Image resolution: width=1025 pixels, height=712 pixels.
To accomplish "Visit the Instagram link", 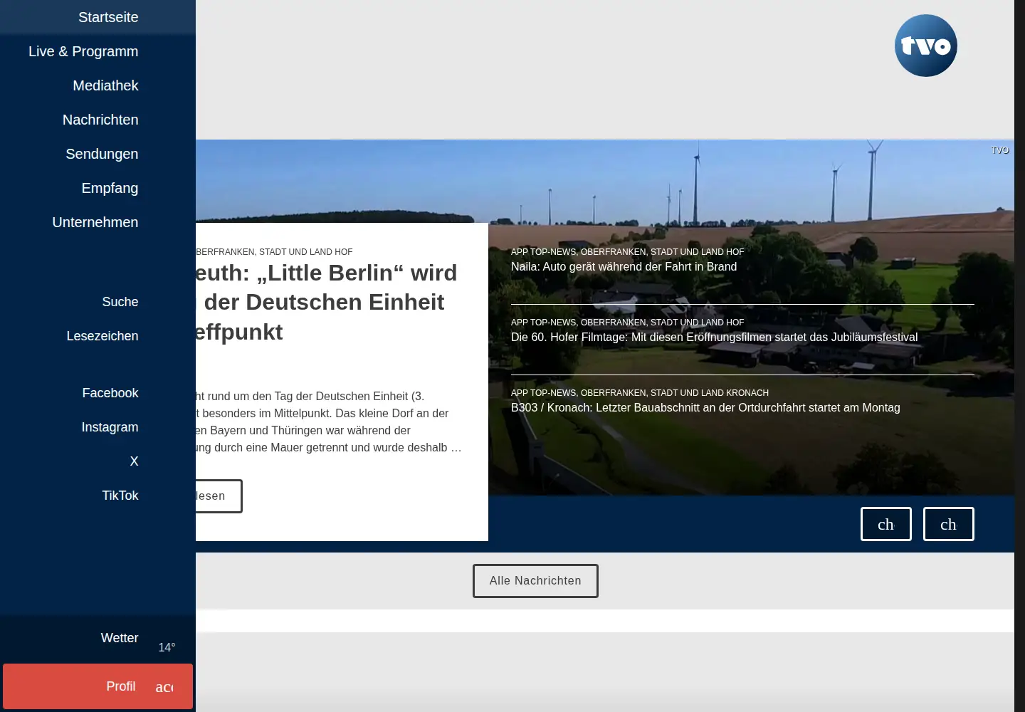I will [x=98, y=427].
